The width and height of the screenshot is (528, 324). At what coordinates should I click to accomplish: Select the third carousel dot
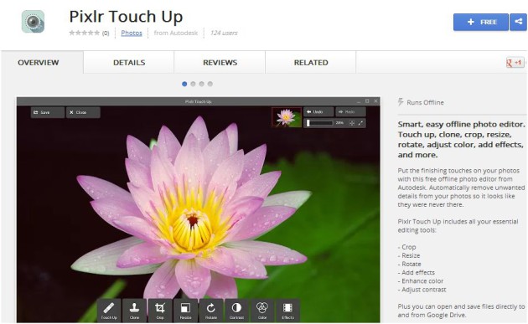tap(201, 84)
